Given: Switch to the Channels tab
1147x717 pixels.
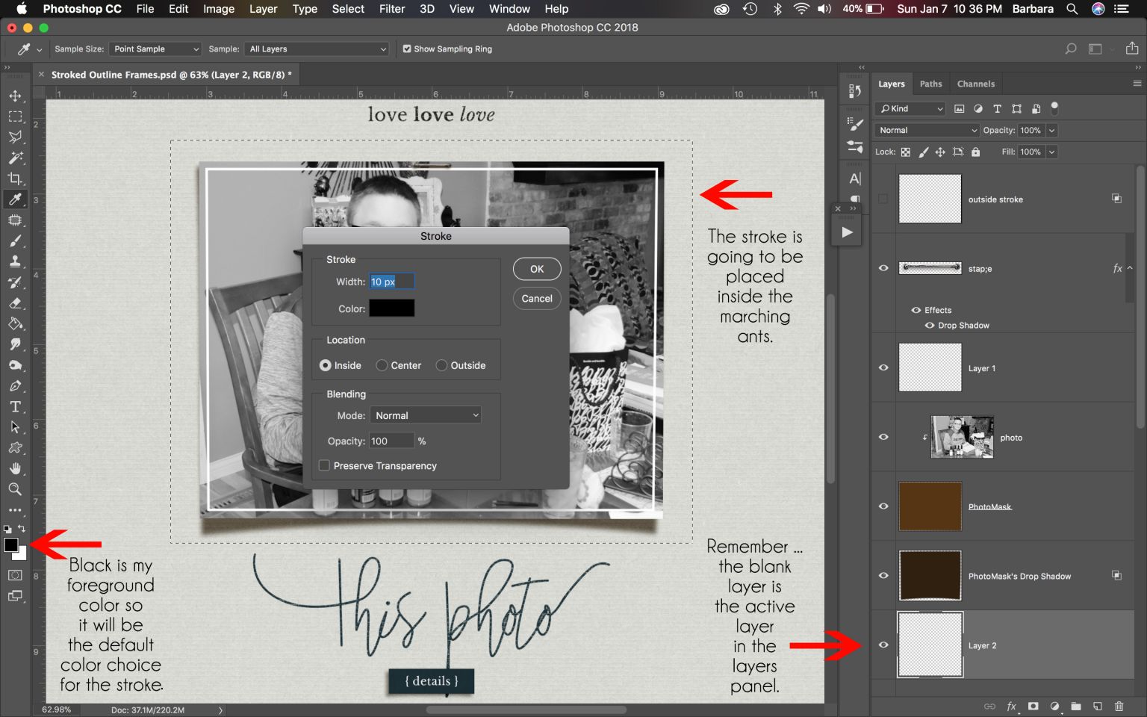Looking at the screenshot, I should click(x=976, y=84).
